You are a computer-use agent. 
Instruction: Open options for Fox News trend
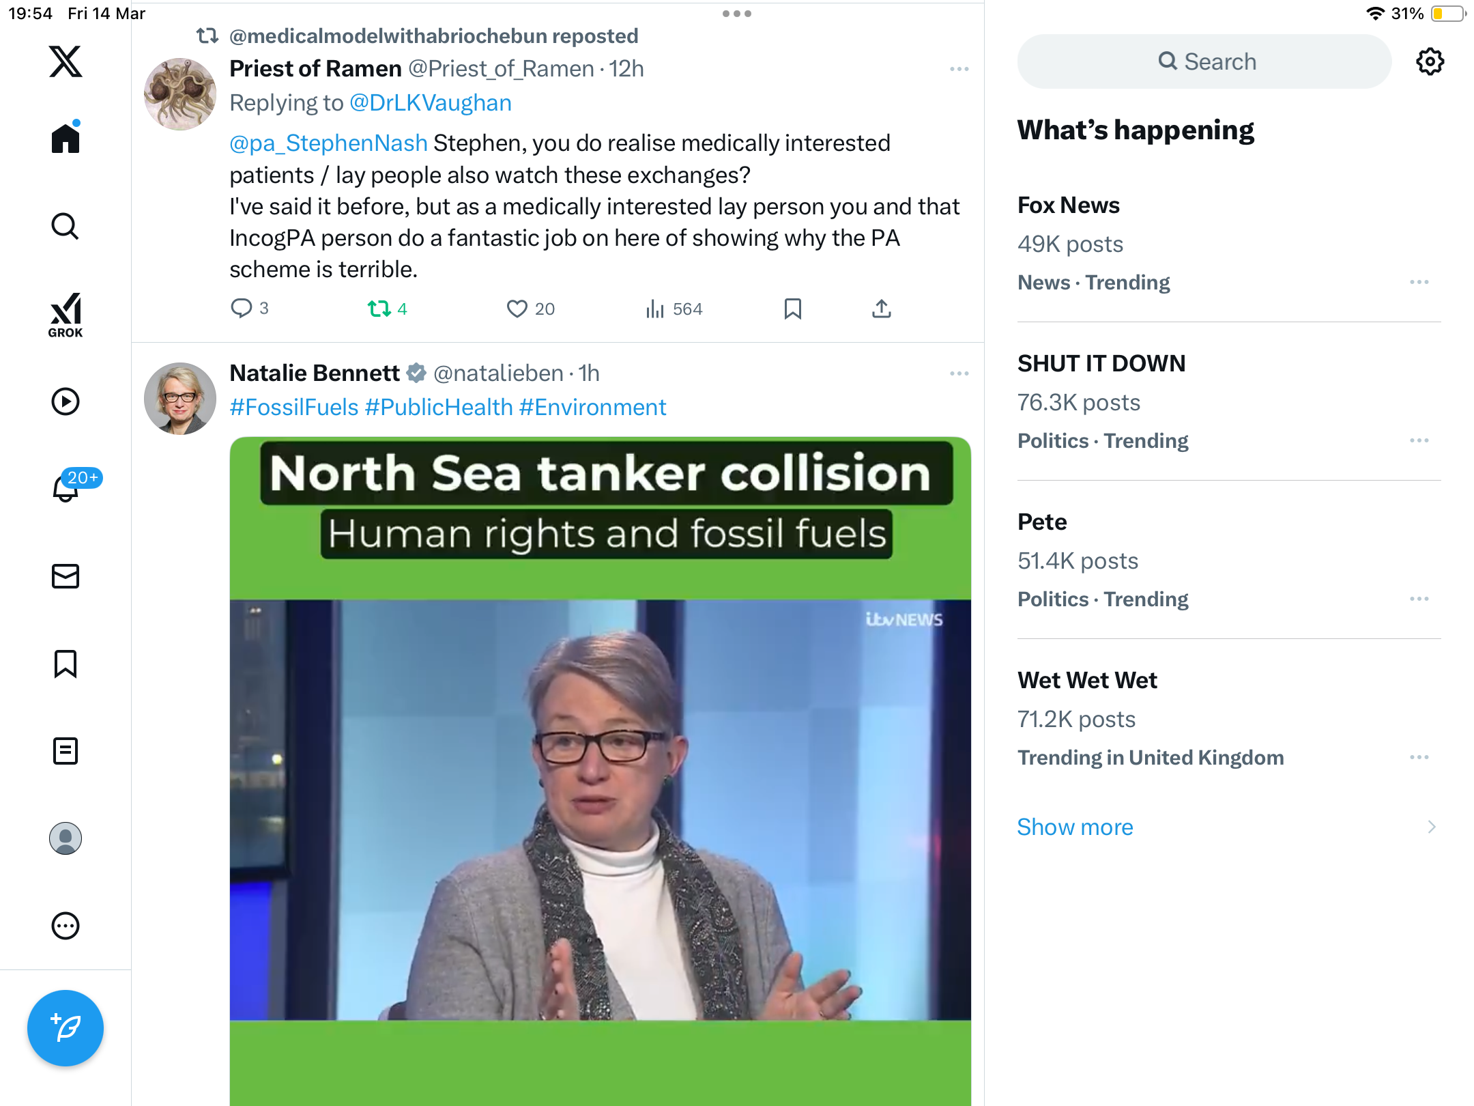click(1419, 282)
